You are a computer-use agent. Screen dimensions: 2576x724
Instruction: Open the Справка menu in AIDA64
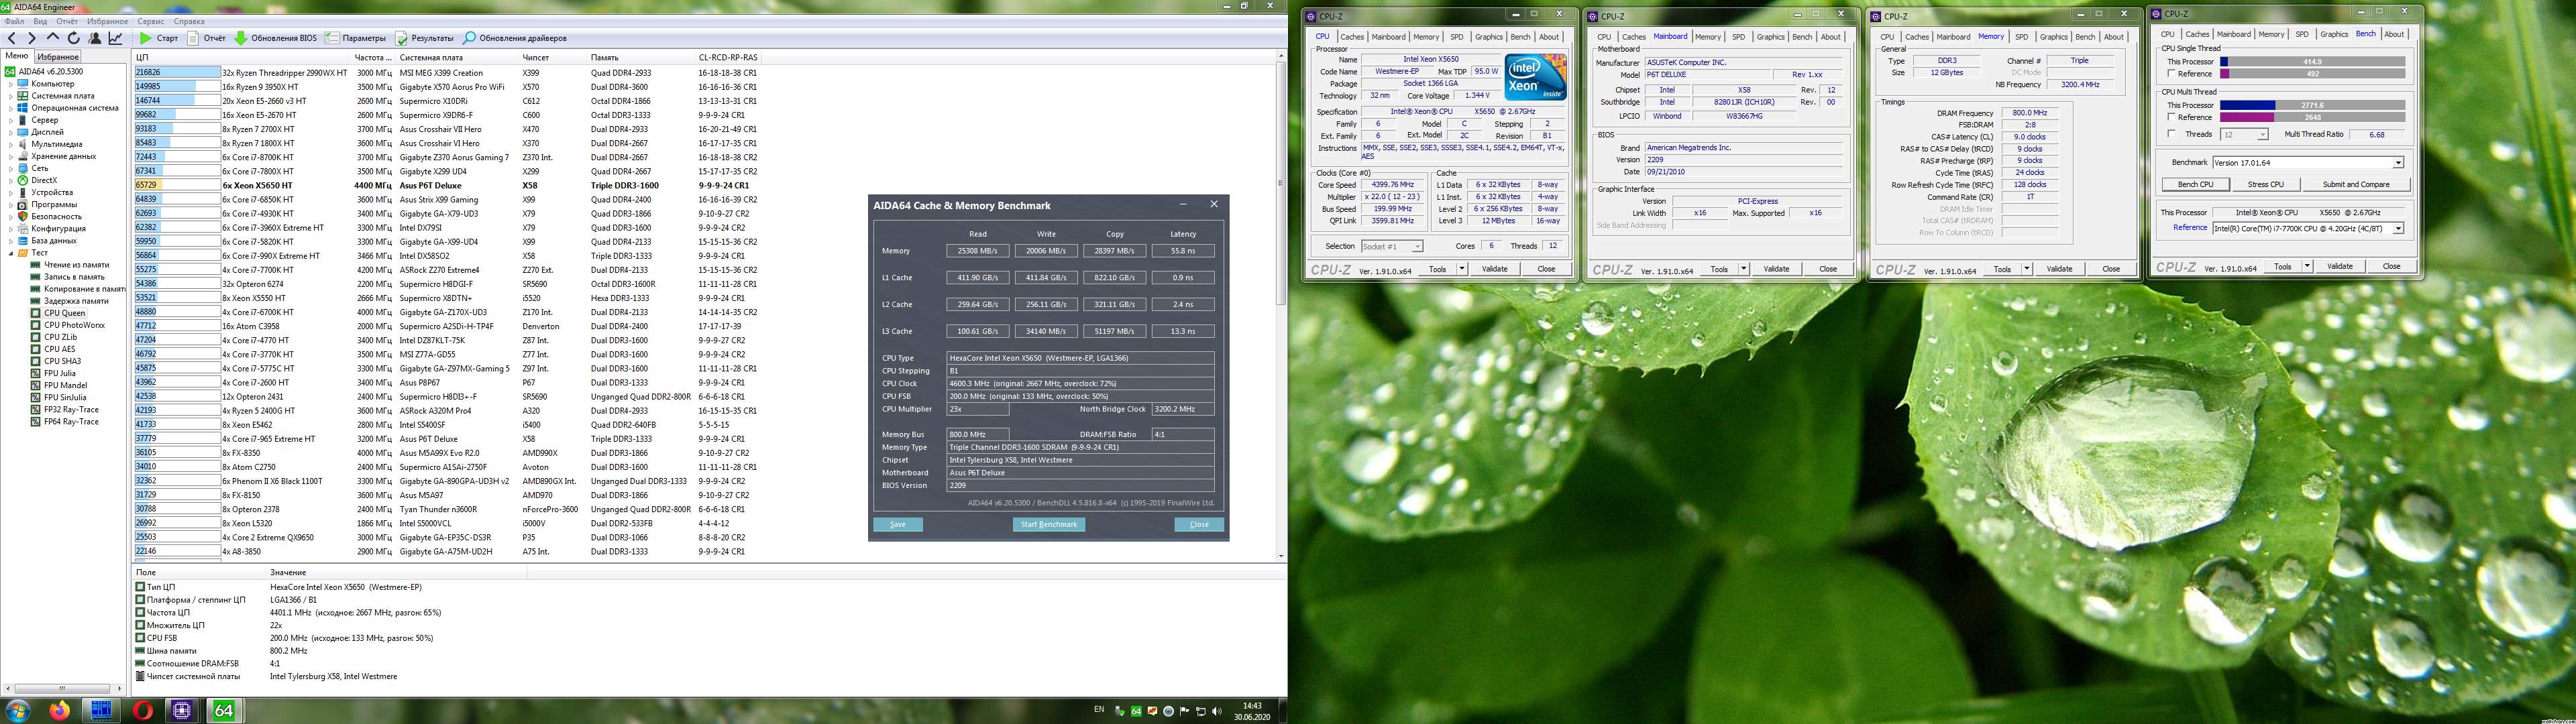click(x=189, y=21)
